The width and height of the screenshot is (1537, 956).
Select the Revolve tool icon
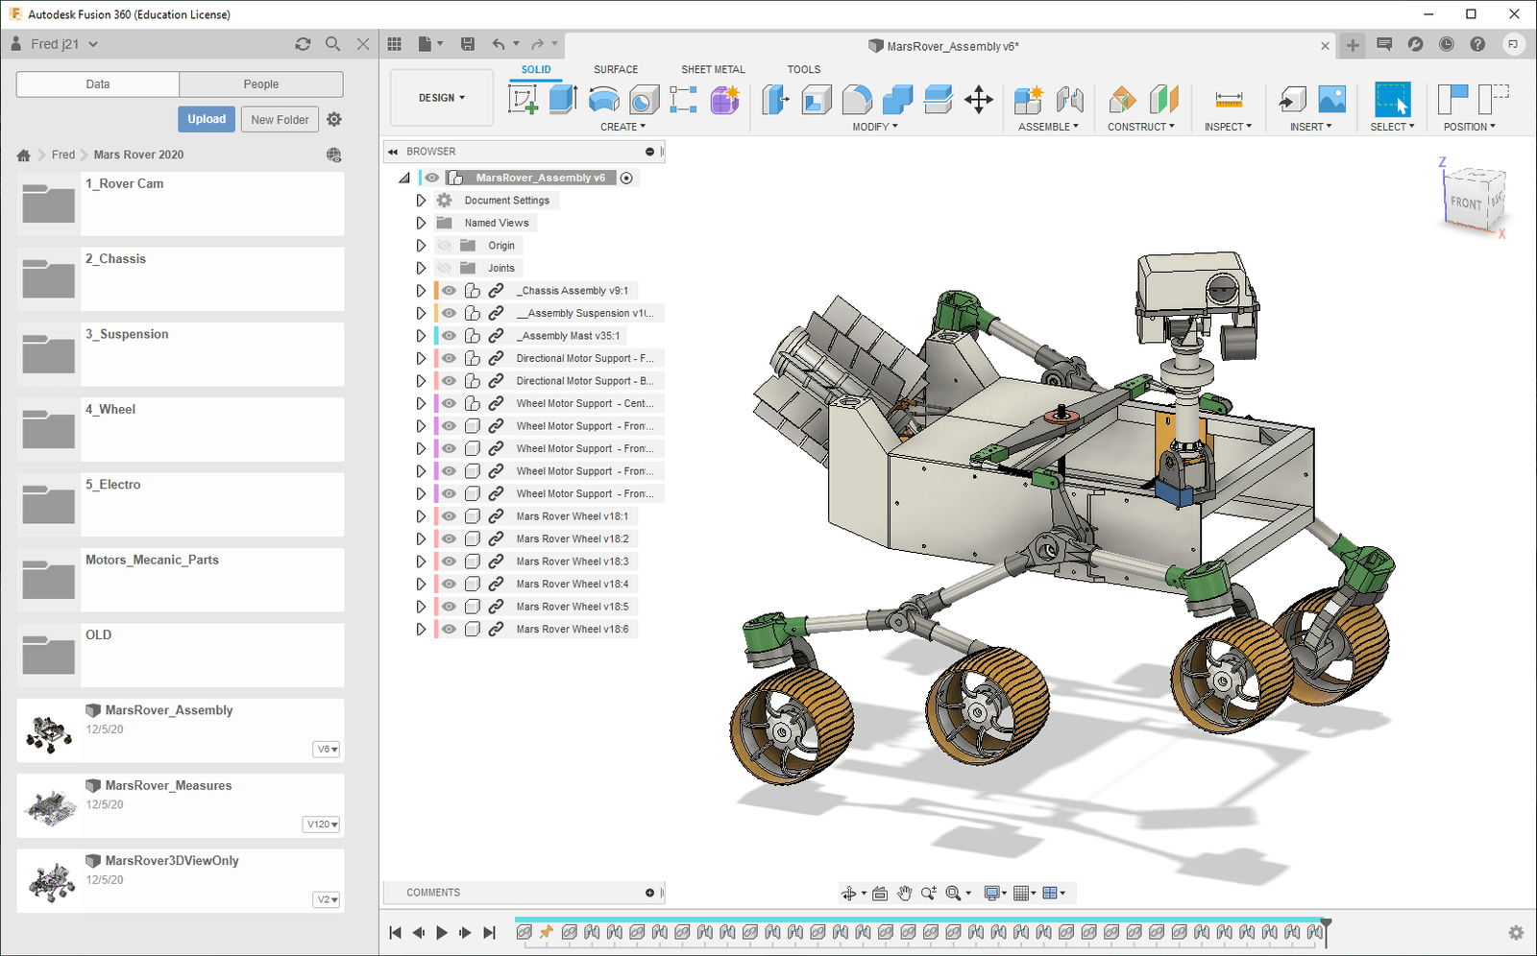[603, 99]
